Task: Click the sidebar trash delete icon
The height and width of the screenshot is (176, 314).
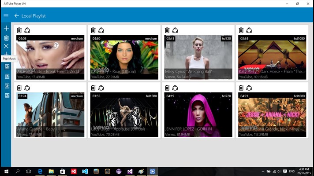Action: point(7,38)
